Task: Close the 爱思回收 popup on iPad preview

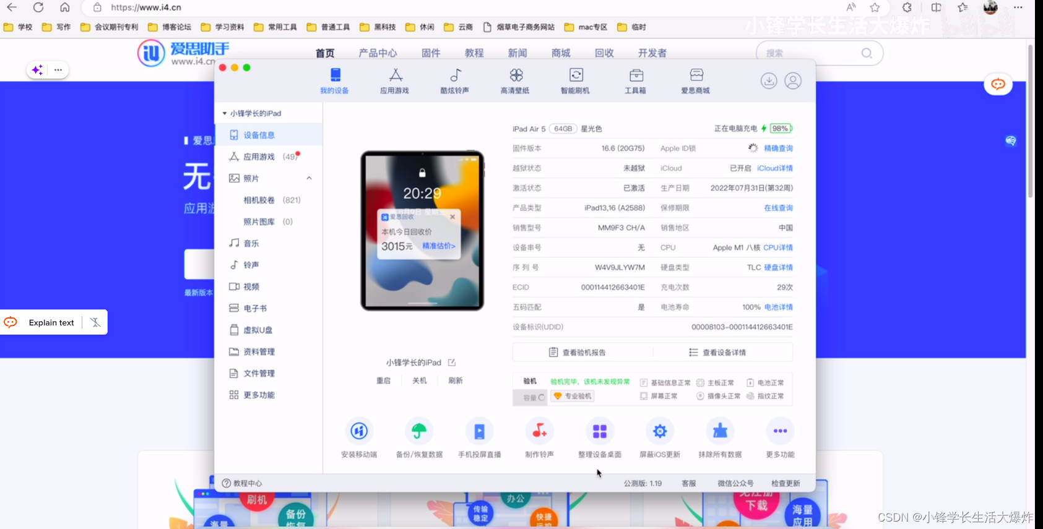Action: 452,217
